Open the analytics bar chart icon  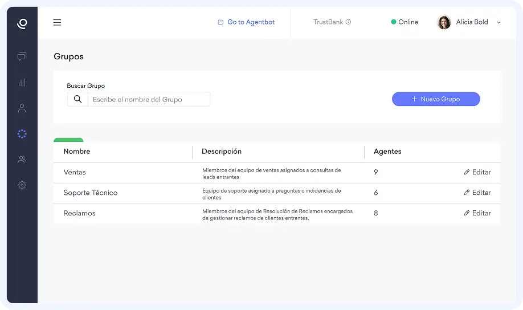[22, 82]
